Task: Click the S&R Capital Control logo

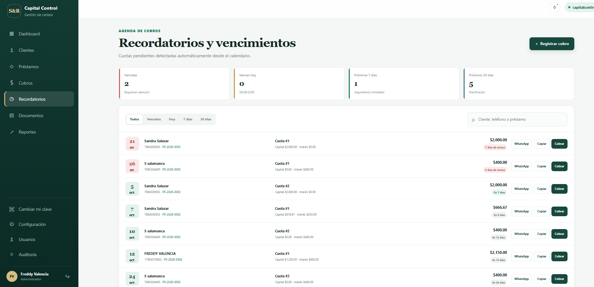Action: (x=14, y=11)
